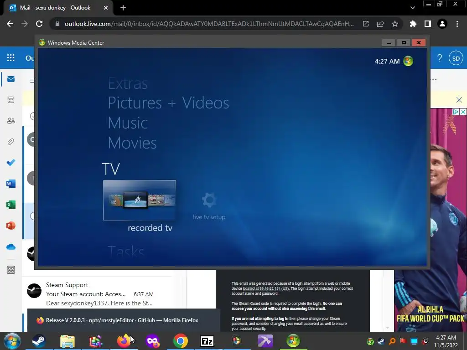
Task: Click the outlook.live.com address bar
Action: click(208, 24)
